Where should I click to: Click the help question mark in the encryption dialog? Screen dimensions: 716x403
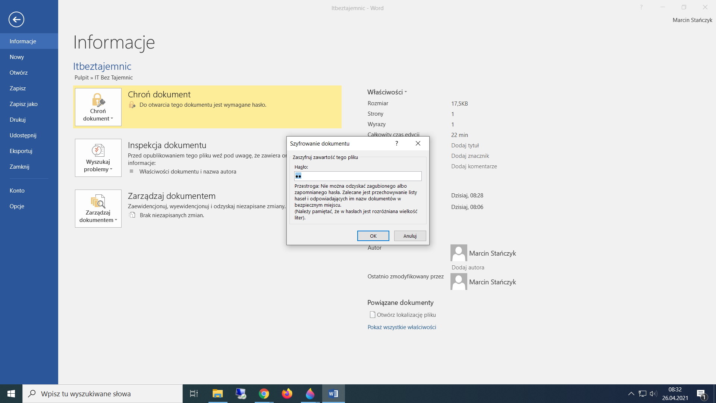point(397,144)
